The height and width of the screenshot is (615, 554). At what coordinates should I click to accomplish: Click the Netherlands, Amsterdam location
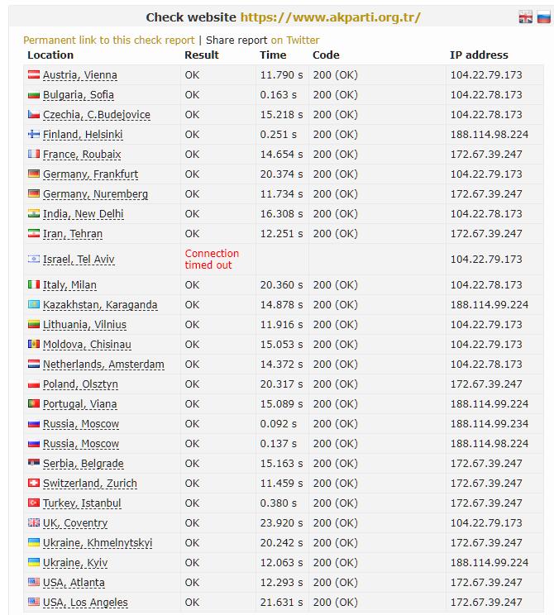point(103,365)
